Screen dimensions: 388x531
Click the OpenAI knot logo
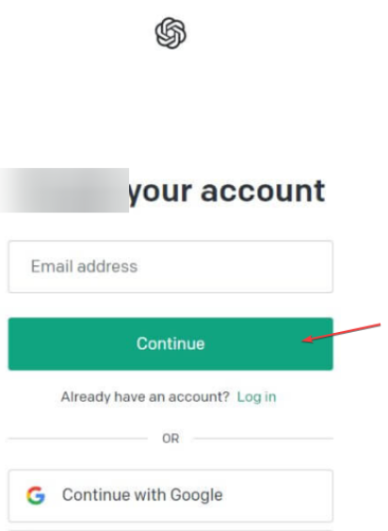tap(170, 33)
